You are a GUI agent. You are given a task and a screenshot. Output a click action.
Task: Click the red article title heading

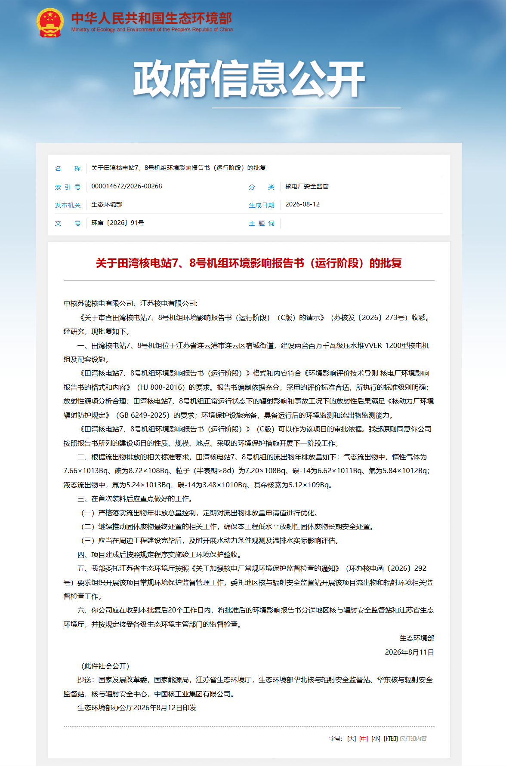(249, 263)
